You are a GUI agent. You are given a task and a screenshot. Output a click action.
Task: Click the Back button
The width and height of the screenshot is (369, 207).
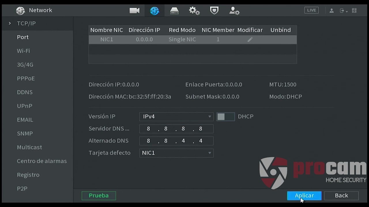coord(341,195)
